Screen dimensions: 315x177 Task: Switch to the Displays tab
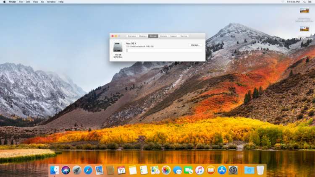click(x=143, y=36)
